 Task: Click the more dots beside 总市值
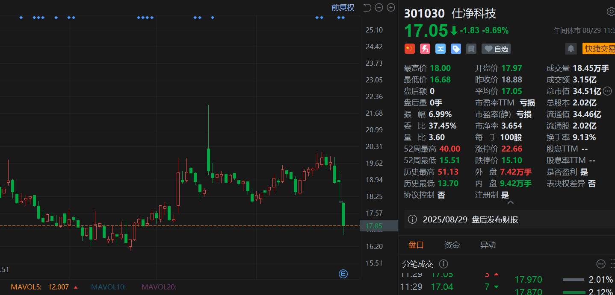(607, 91)
